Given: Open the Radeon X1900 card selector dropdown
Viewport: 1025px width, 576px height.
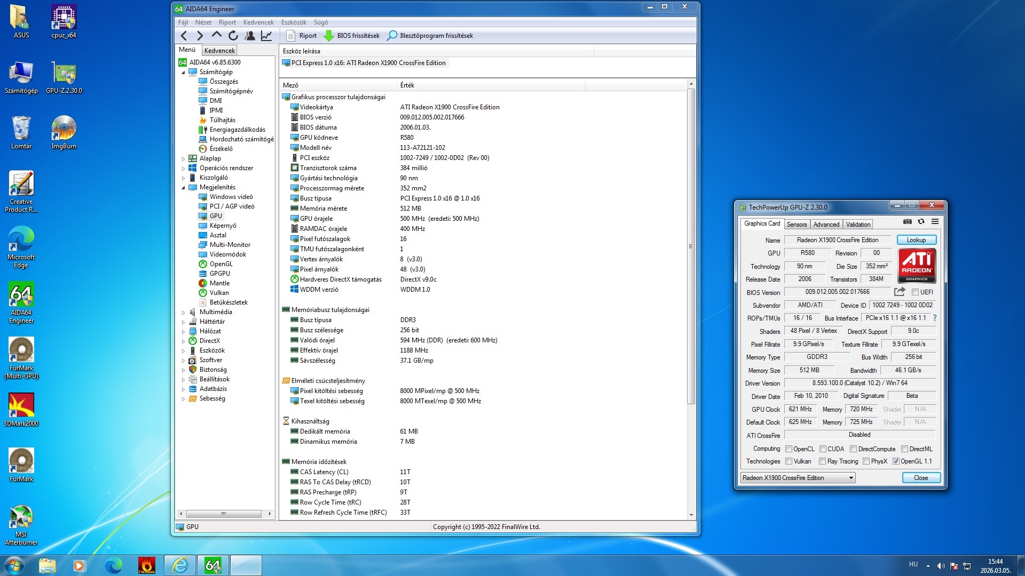Looking at the screenshot, I should pyautogui.click(x=798, y=478).
